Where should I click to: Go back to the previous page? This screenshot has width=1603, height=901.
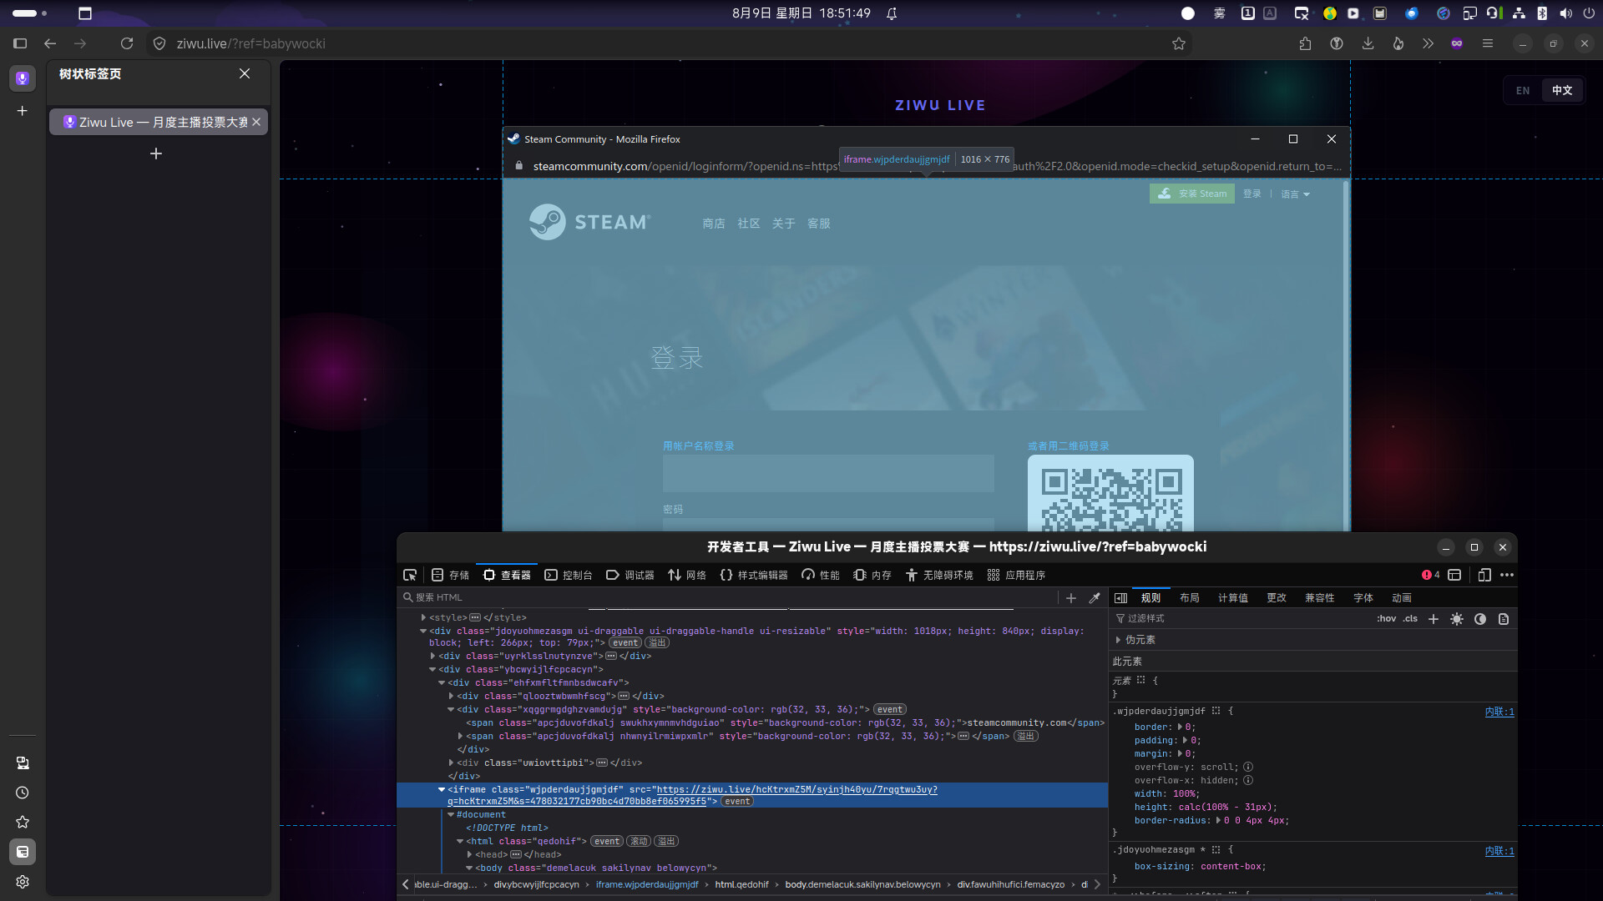click(50, 43)
